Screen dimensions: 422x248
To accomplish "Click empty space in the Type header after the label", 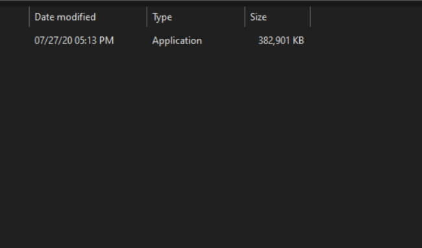I will click(207, 17).
